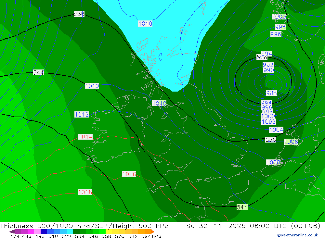Select the 1004 isobar label
325x238 pixels.
pyautogui.click(x=276, y=130)
